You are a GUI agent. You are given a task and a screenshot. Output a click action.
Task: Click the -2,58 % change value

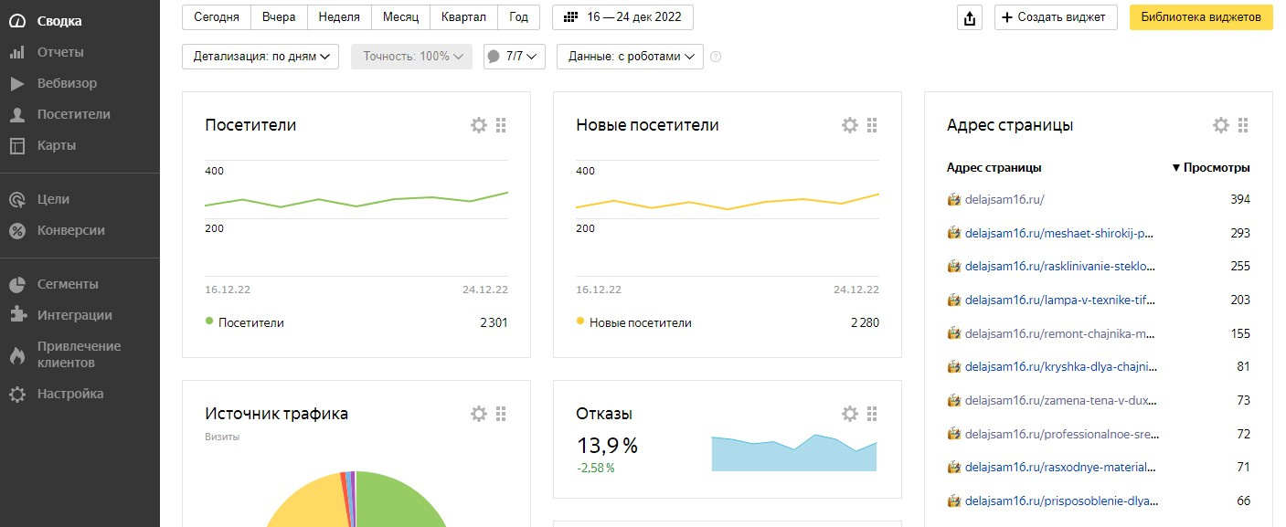[596, 468]
